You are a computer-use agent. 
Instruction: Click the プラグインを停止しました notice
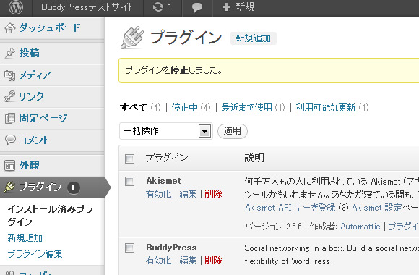(269, 70)
